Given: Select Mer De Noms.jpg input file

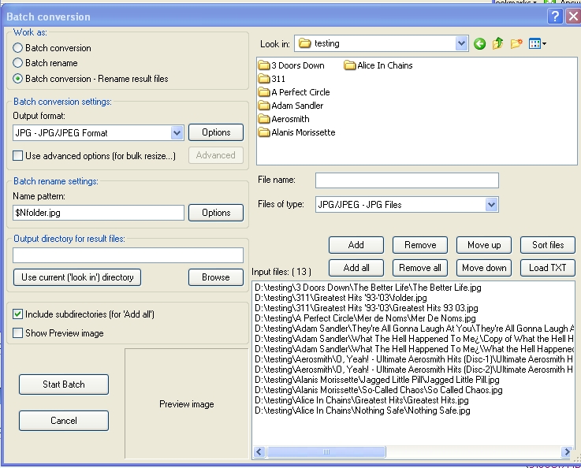Looking at the screenshot, I should pos(365,318).
